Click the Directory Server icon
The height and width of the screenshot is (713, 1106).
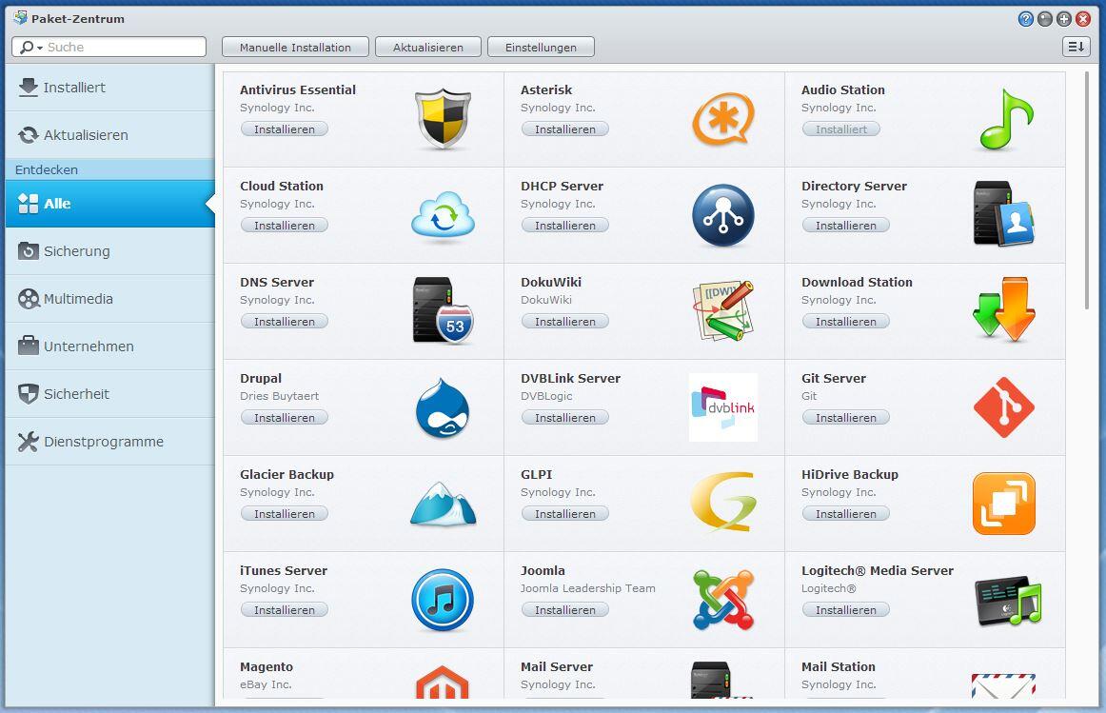1004,213
